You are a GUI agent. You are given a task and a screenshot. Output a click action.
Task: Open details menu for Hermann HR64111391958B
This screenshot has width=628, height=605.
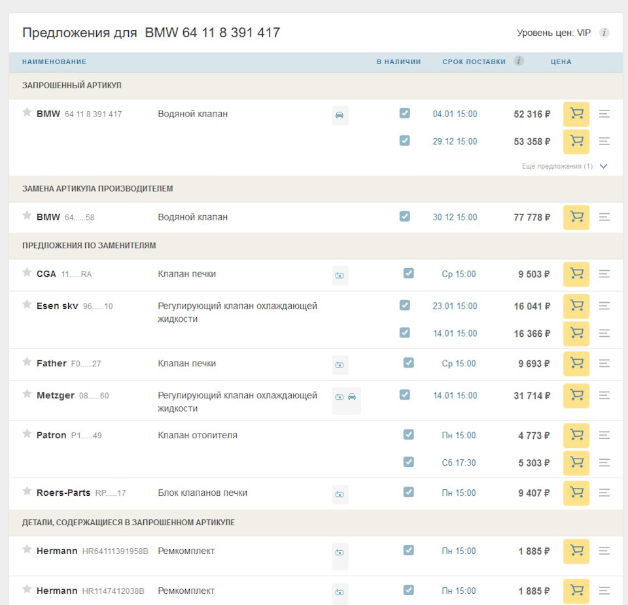(x=604, y=551)
